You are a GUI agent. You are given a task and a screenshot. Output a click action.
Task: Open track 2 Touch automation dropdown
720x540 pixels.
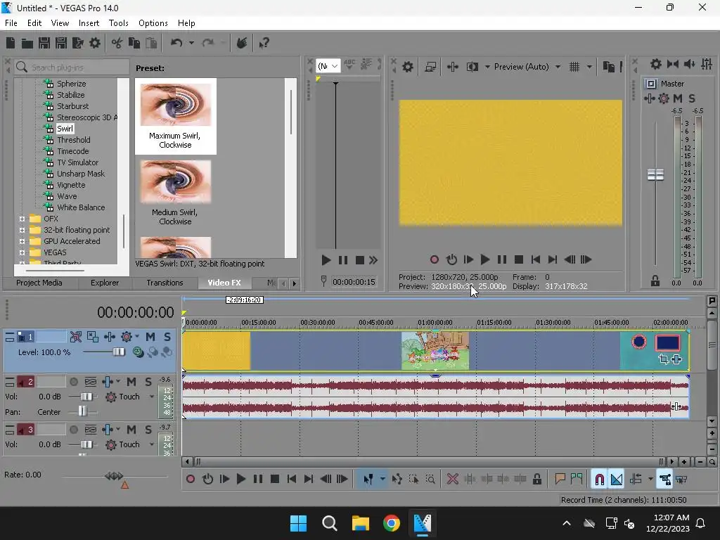pyautogui.click(x=152, y=397)
